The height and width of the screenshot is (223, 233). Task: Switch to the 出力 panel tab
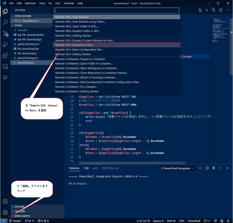95,168
